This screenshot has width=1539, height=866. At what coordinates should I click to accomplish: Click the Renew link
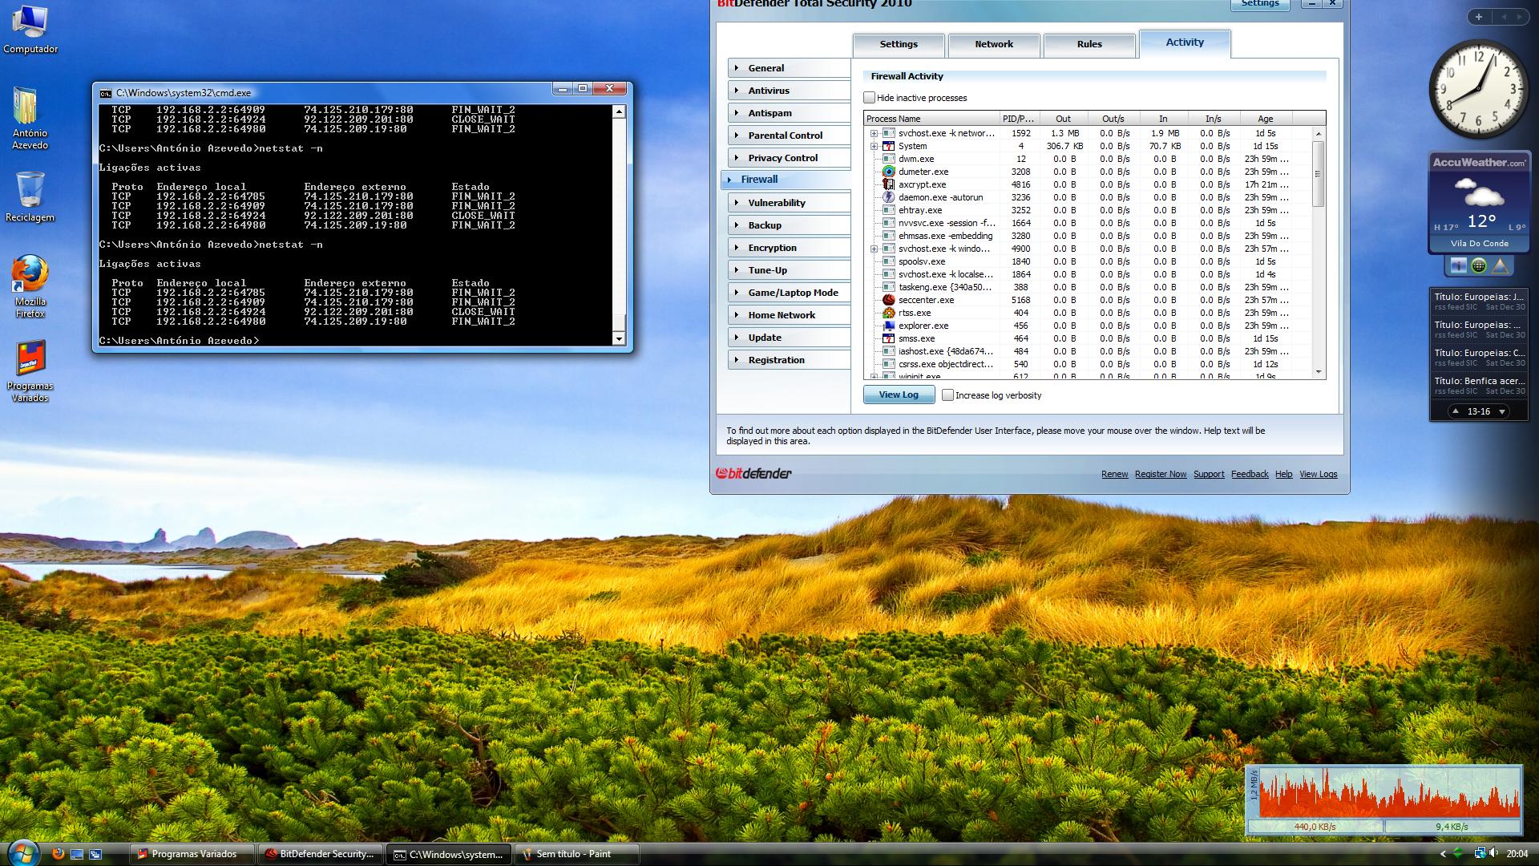1114,474
